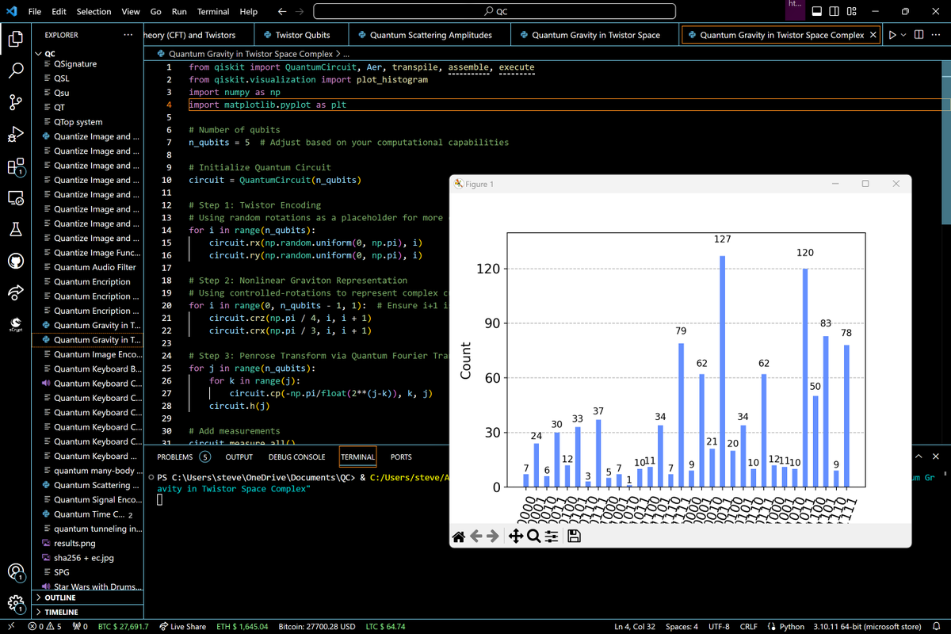Screen dimensions: 951x634
Task: Open the run button dropdown arrow
Action: 905,35
